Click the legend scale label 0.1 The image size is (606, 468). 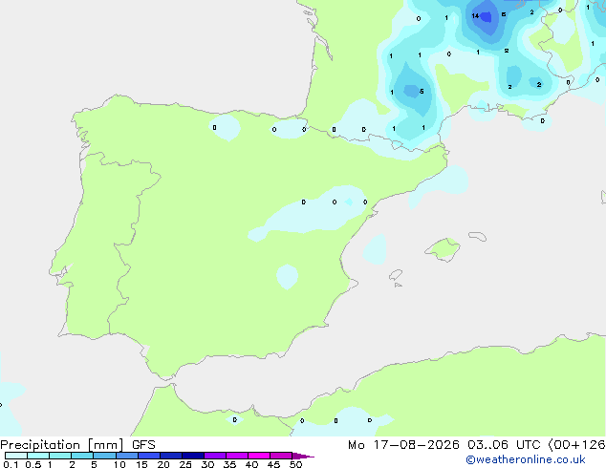(11, 464)
